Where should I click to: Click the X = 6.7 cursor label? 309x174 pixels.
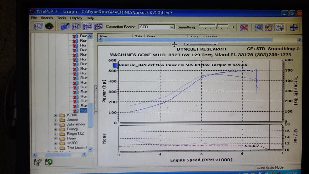251,146
